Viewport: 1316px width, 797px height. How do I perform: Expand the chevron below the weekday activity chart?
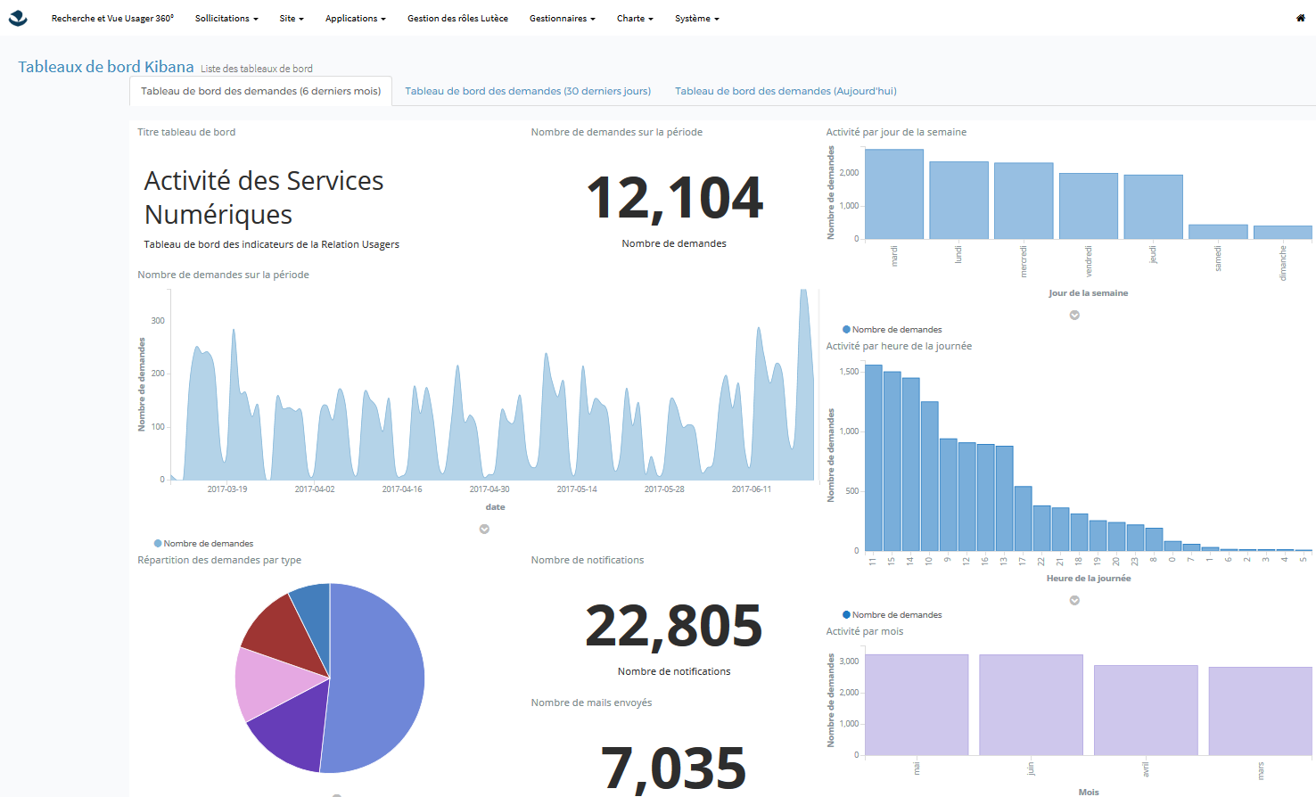coord(1074,315)
